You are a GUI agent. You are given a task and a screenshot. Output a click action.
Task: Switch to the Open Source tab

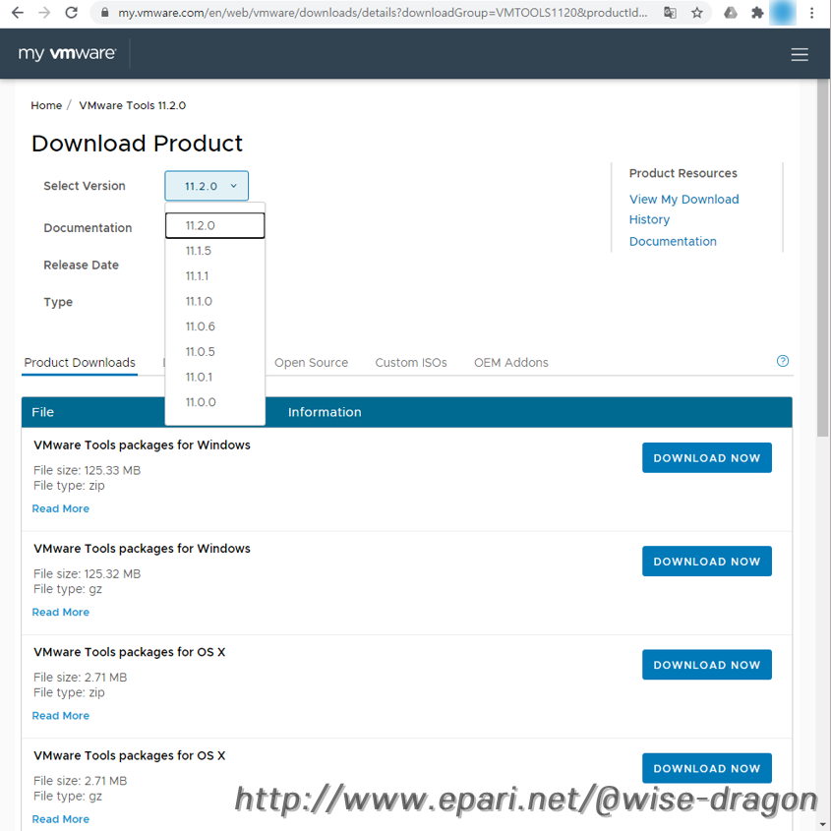click(x=311, y=363)
